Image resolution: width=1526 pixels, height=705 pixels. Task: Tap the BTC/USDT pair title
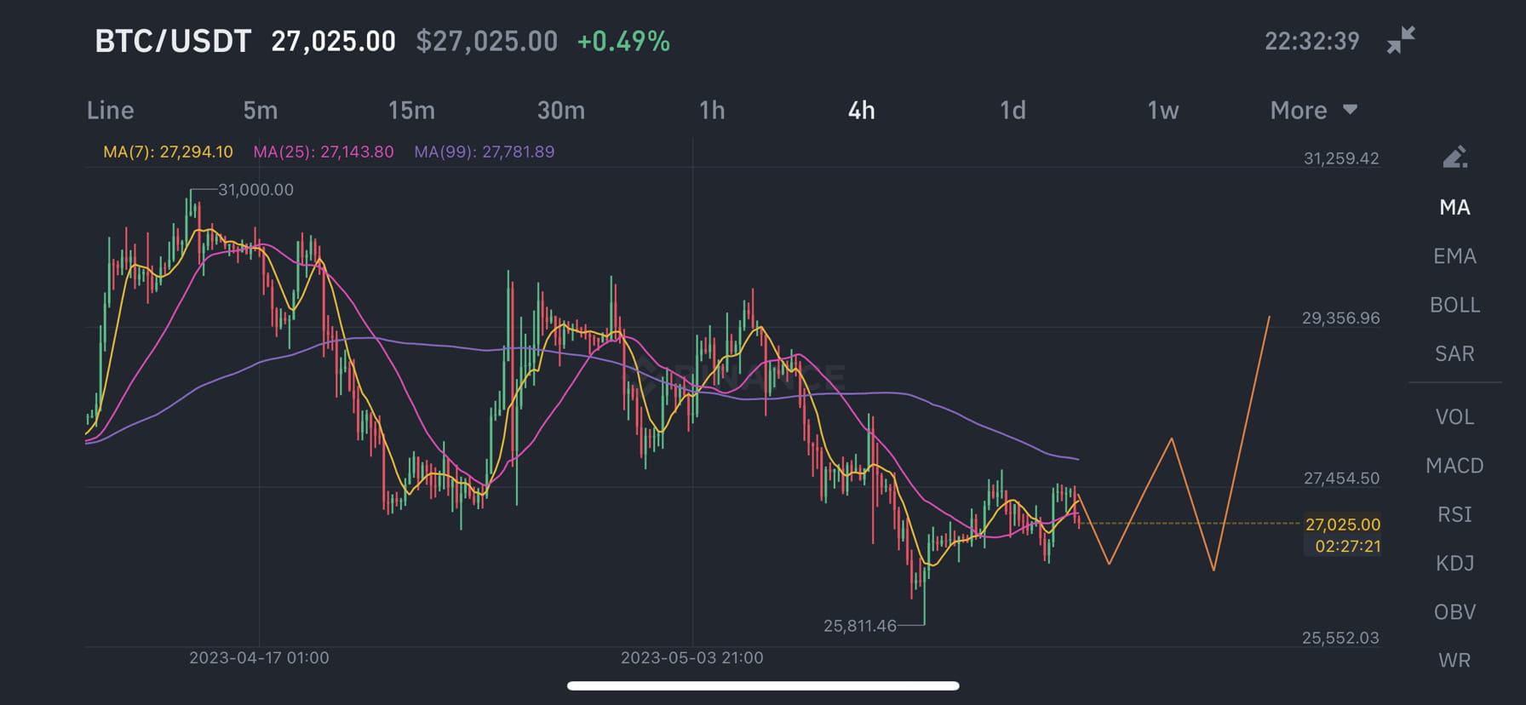173,41
